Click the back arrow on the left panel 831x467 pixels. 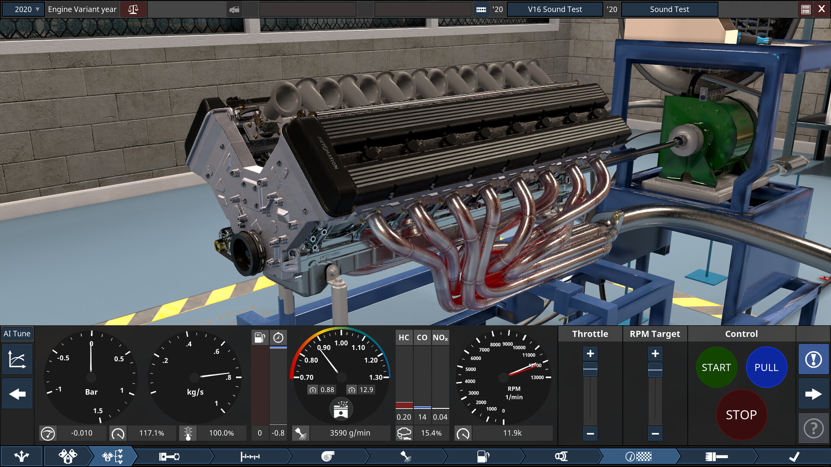tap(17, 393)
